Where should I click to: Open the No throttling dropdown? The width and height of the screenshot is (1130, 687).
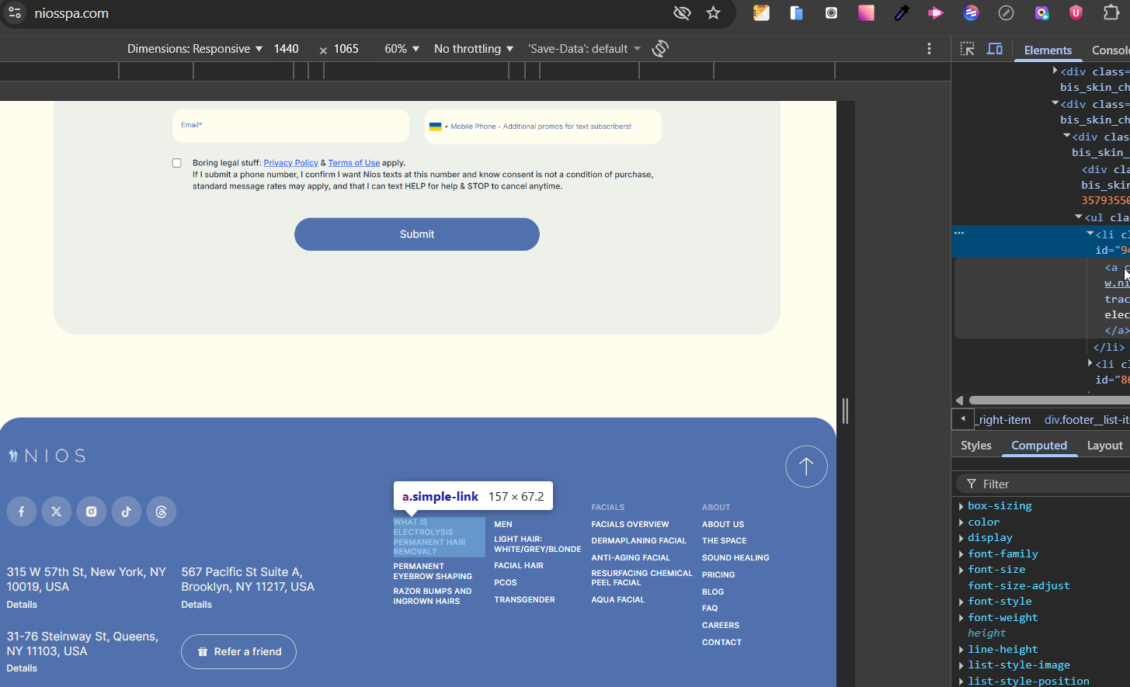[474, 48]
